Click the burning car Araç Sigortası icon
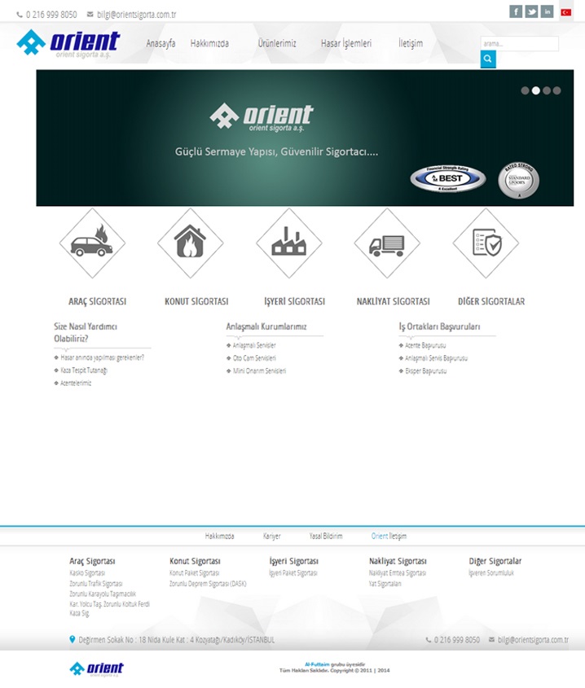 tap(92, 243)
